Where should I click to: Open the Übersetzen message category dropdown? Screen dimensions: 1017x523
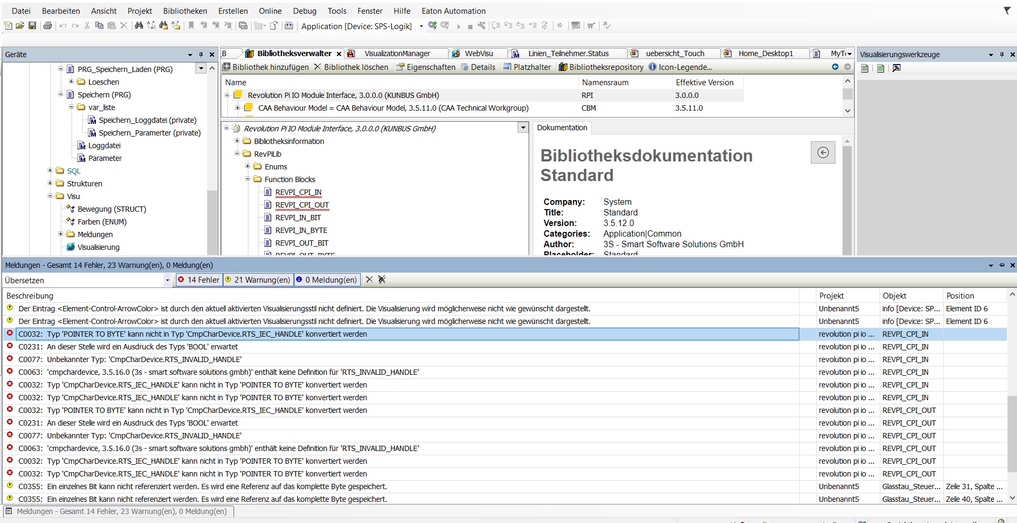(168, 281)
